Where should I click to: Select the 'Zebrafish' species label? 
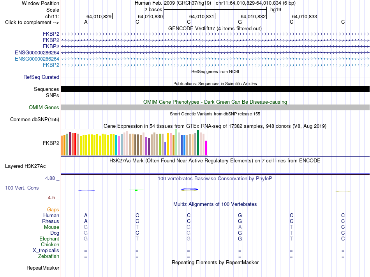(x=49, y=256)
